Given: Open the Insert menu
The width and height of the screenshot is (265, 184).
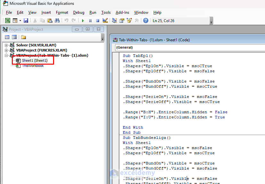Looking at the screenshot, I should (x=46, y=12).
